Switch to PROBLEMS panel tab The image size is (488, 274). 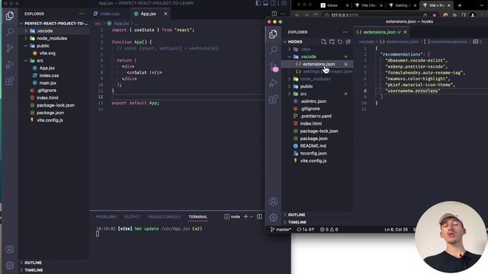106,216
